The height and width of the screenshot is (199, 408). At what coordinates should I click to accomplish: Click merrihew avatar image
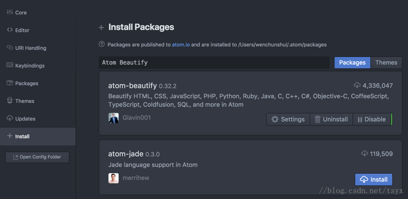[x=113, y=178]
